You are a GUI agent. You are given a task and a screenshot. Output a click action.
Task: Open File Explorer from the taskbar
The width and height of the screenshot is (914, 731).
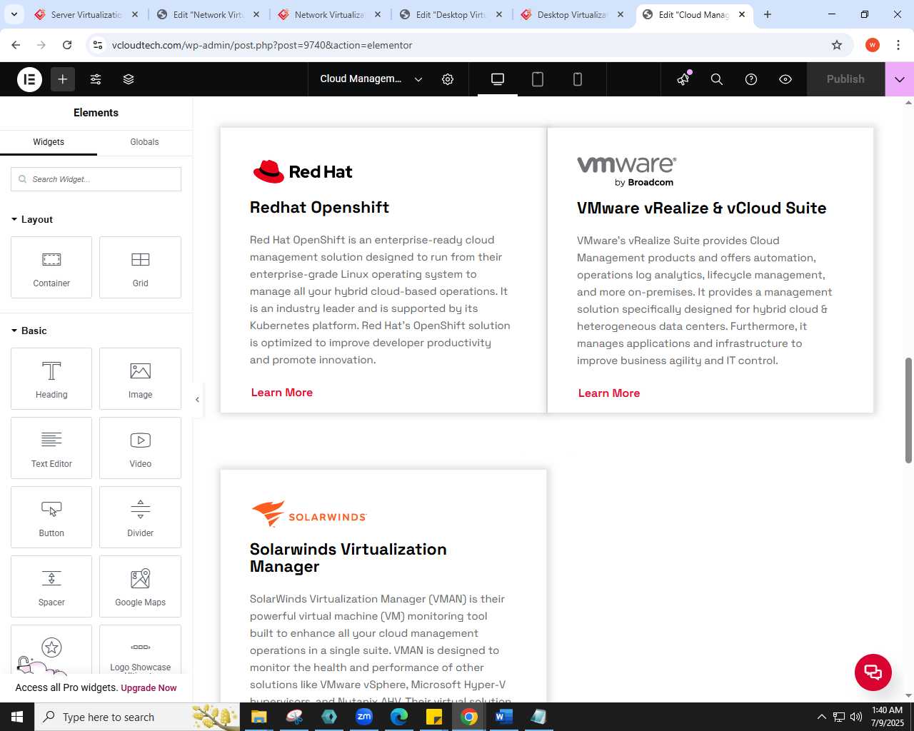point(258,717)
